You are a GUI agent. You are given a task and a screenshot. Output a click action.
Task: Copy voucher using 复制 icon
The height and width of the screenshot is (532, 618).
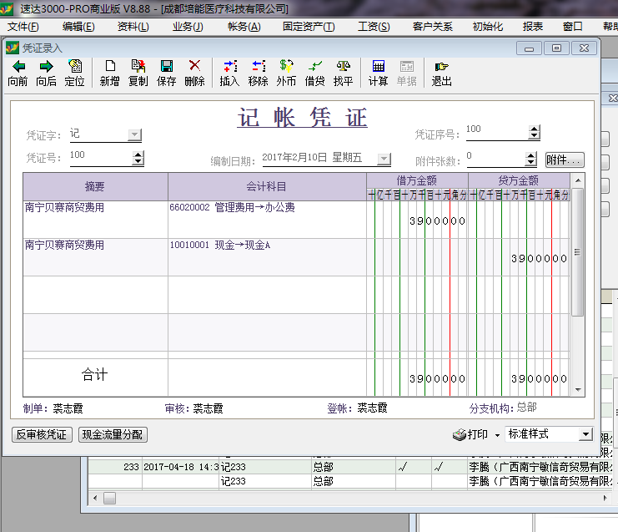(138, 73)
